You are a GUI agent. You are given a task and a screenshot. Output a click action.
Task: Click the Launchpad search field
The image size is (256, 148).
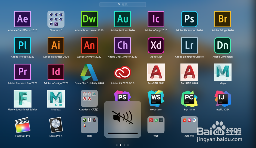123,4
